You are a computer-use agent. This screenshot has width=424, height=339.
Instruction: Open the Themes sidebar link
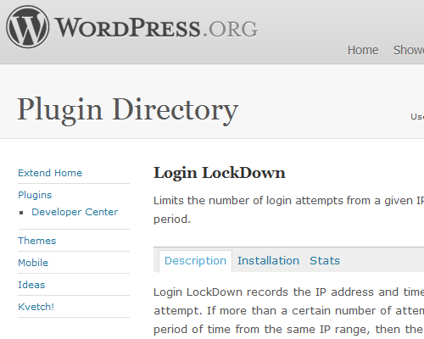pos(37,241)
